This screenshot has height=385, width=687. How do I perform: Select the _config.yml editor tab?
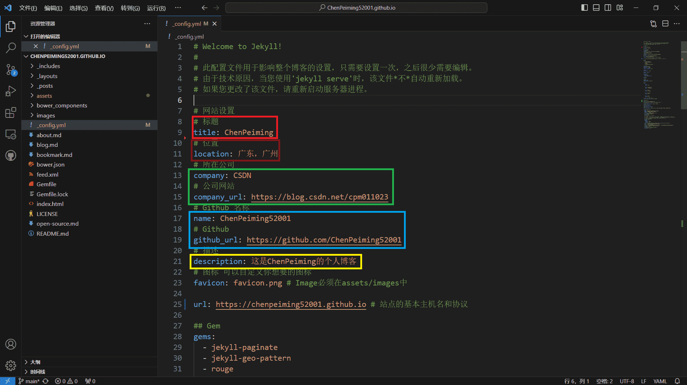pos(189,24)
